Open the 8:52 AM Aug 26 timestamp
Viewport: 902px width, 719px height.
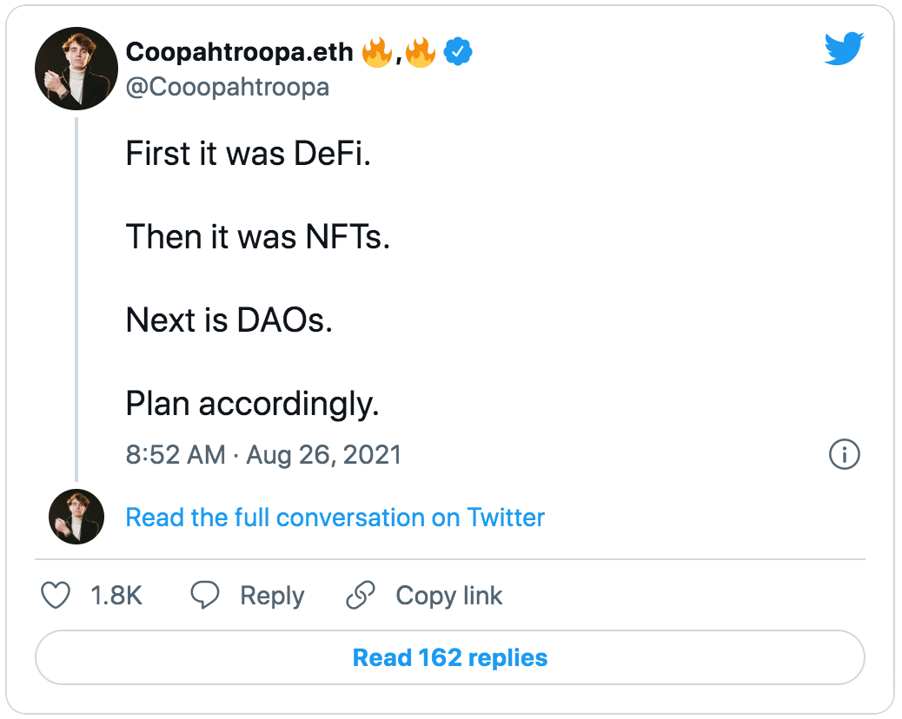point(263,454)
